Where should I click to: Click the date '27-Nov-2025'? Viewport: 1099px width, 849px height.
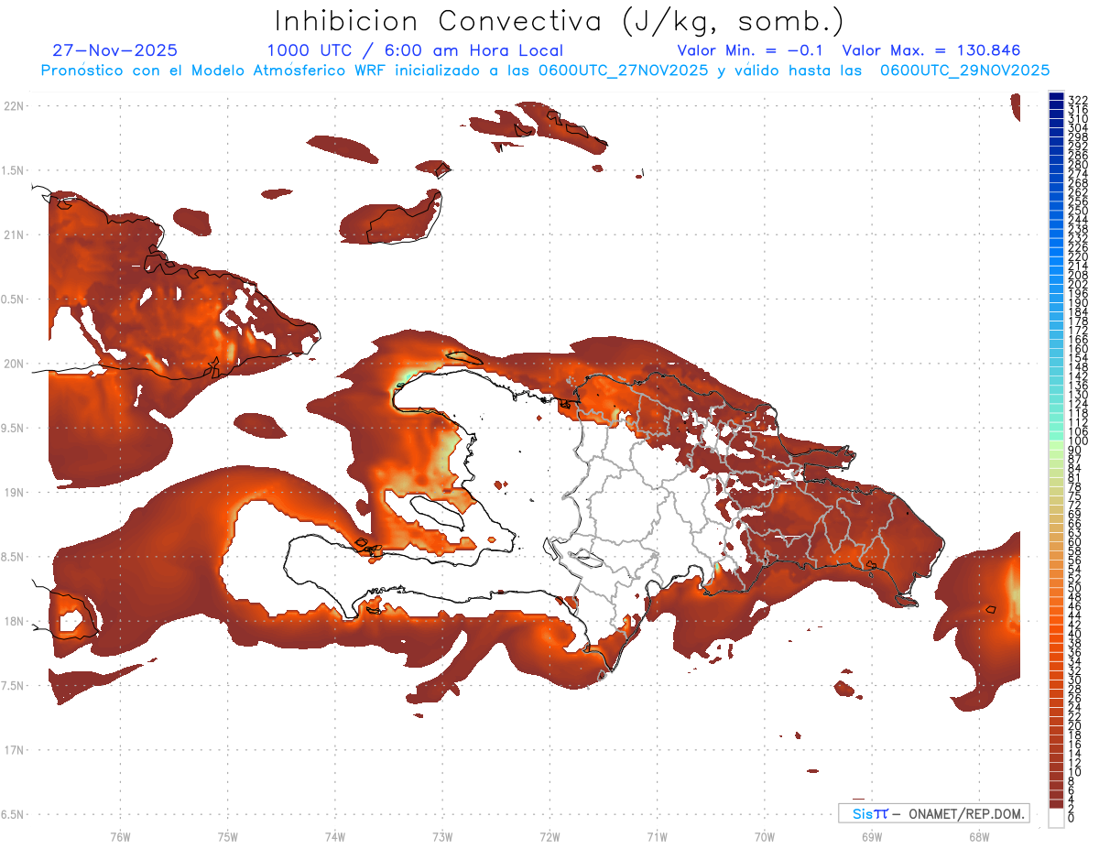[115, 50]
